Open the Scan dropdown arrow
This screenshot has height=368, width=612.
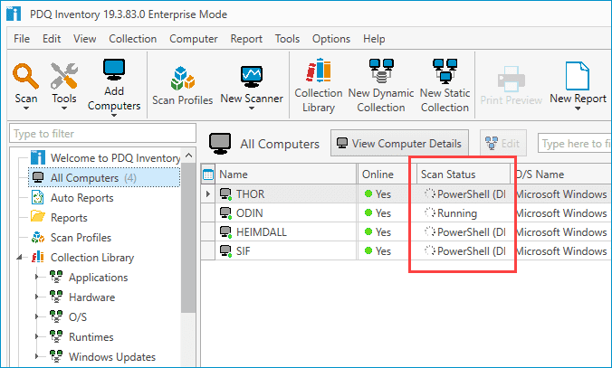26,109
